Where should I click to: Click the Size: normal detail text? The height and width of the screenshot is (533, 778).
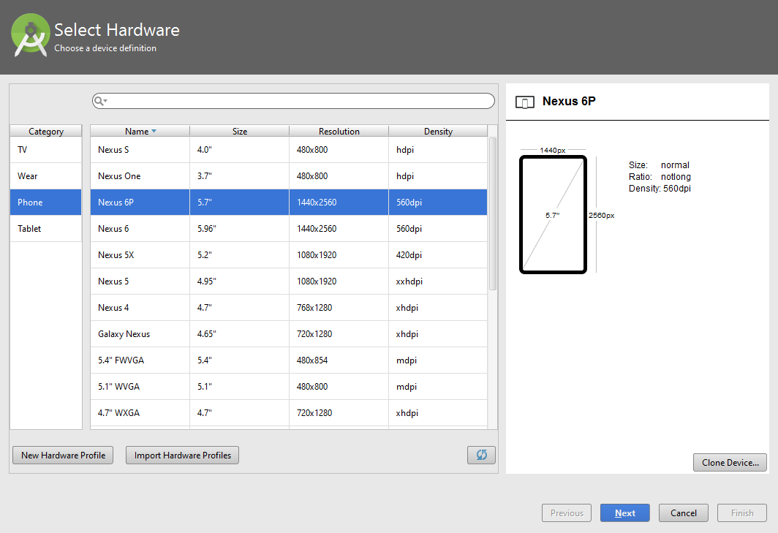(659, 165)
